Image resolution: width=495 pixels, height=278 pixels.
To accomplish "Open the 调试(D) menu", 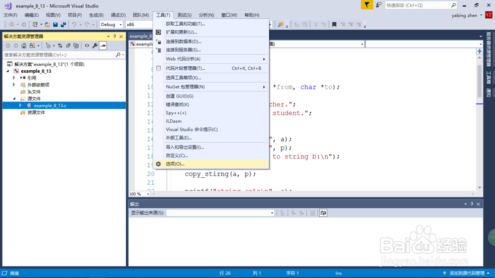I will click(118, 15).
